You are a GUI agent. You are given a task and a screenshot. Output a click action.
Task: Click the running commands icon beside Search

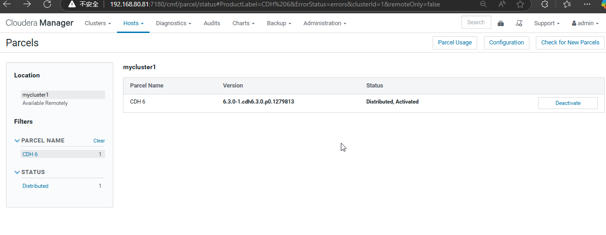[519, 23]
